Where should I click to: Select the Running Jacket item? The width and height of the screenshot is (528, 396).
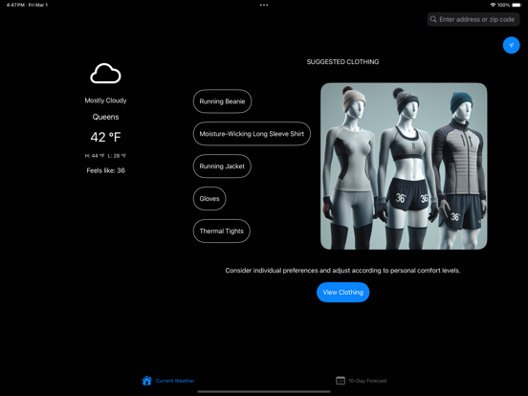222,166
